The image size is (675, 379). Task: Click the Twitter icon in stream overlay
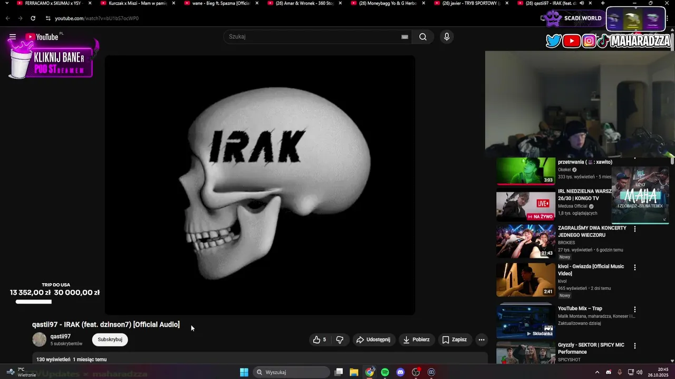[553, 41]
